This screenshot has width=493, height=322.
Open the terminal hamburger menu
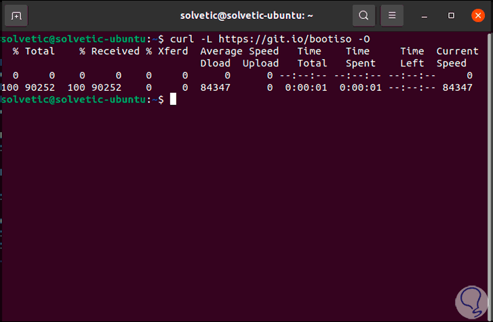point(391,15)
